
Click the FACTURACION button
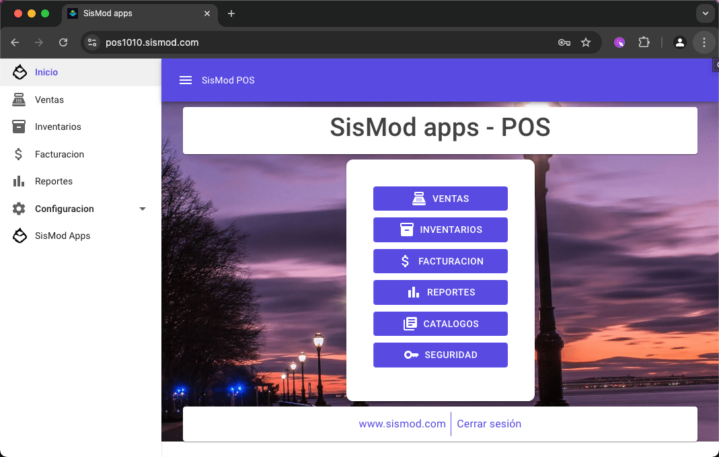tap(440, 261)
